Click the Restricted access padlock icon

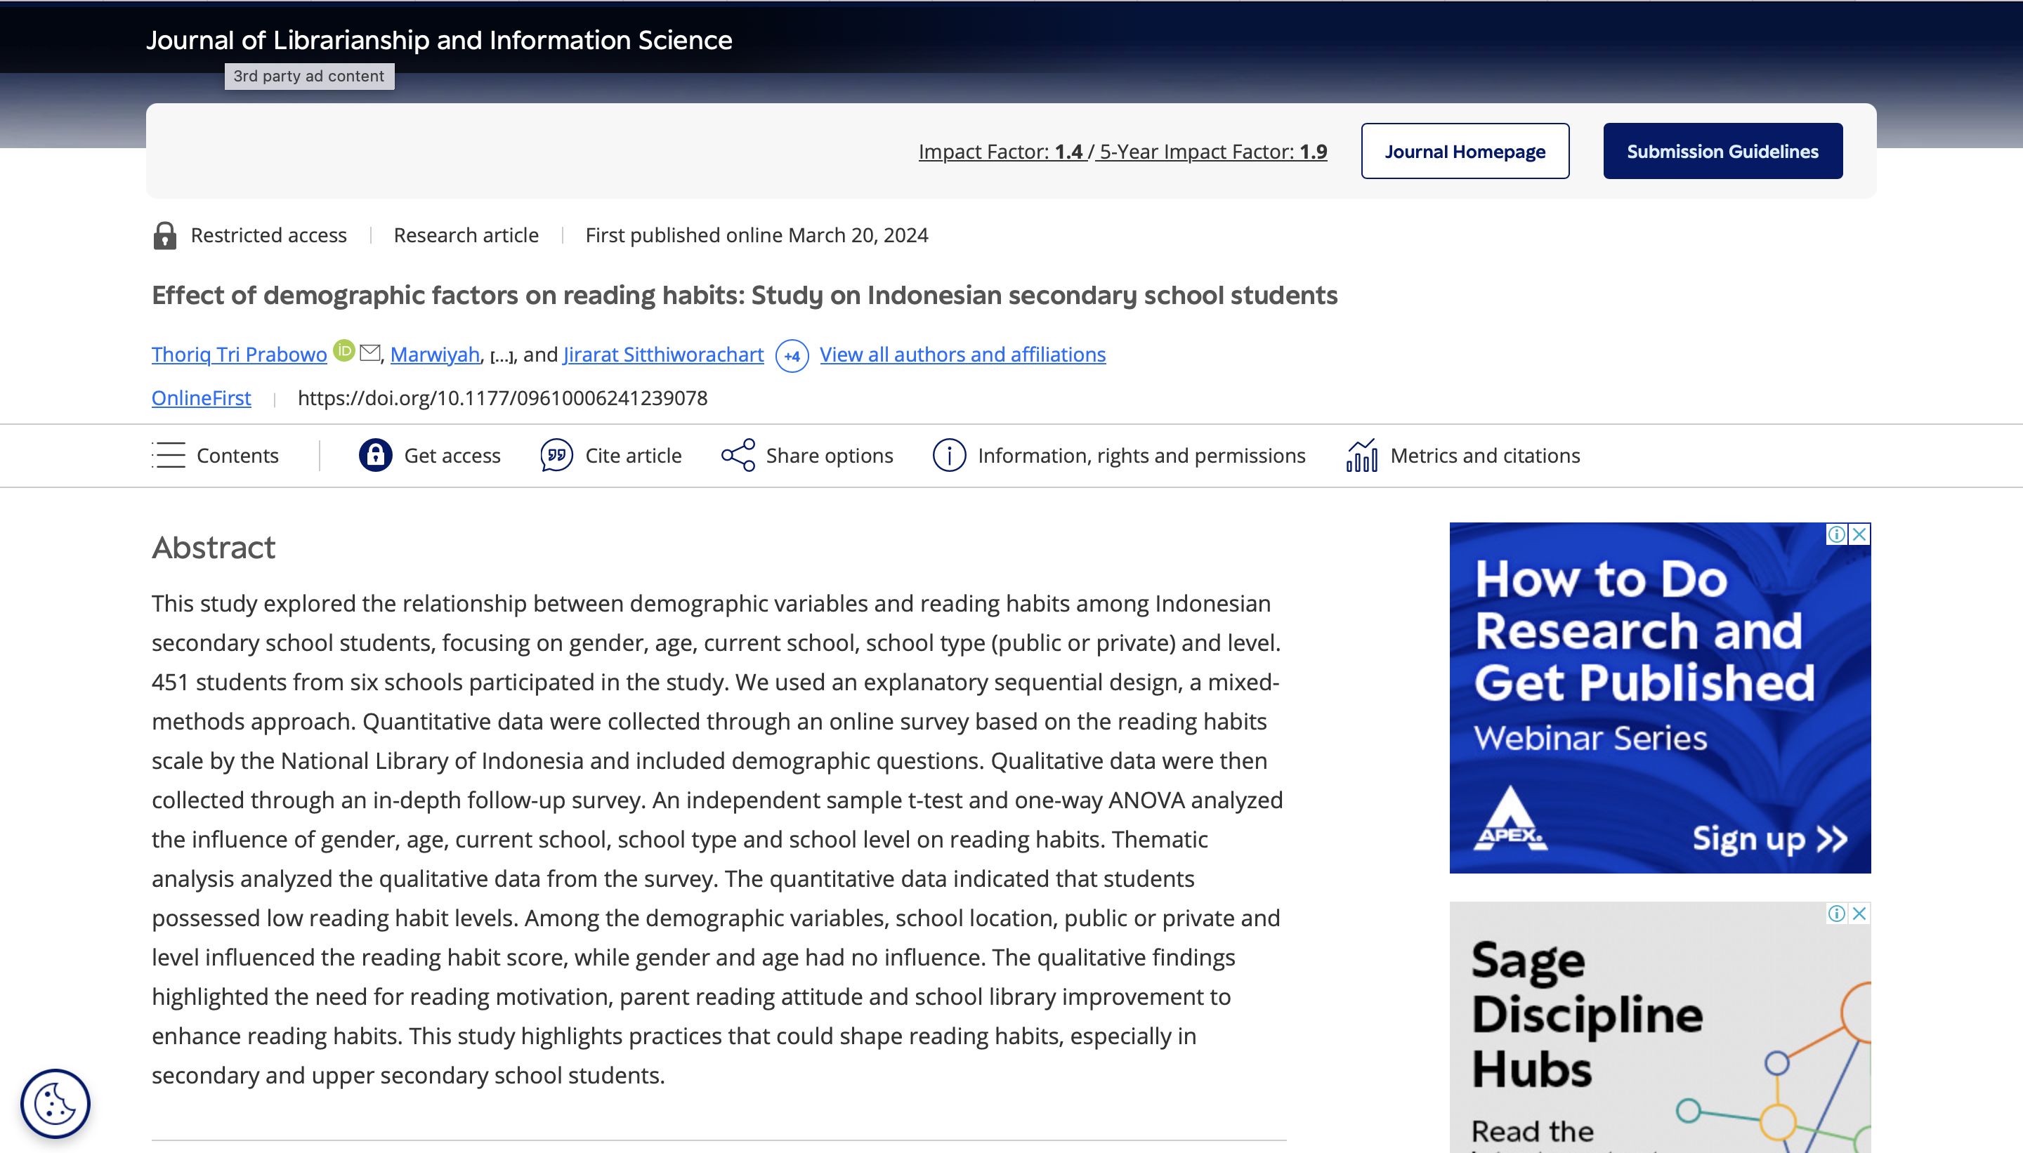coord(165,235)
